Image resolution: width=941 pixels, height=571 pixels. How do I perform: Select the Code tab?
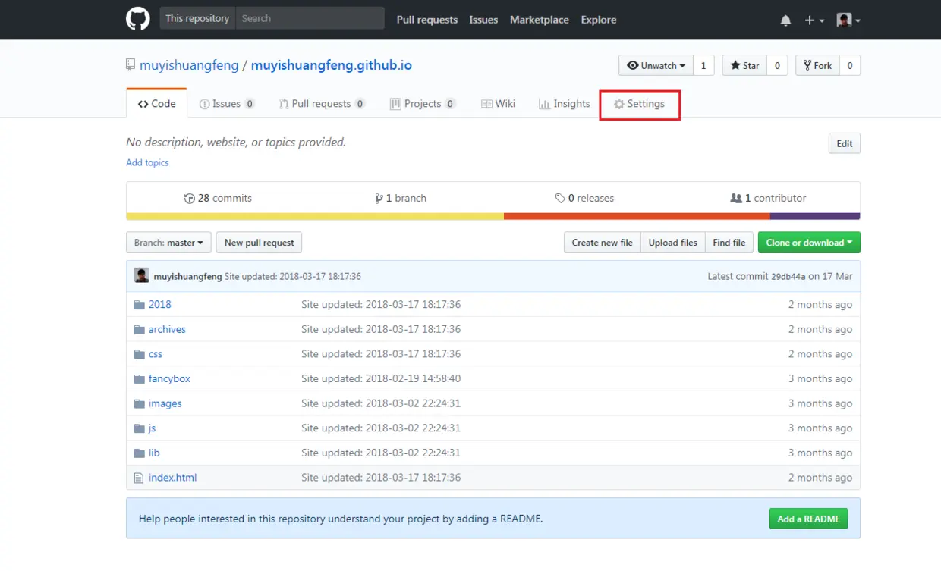[x=156, y=104]
